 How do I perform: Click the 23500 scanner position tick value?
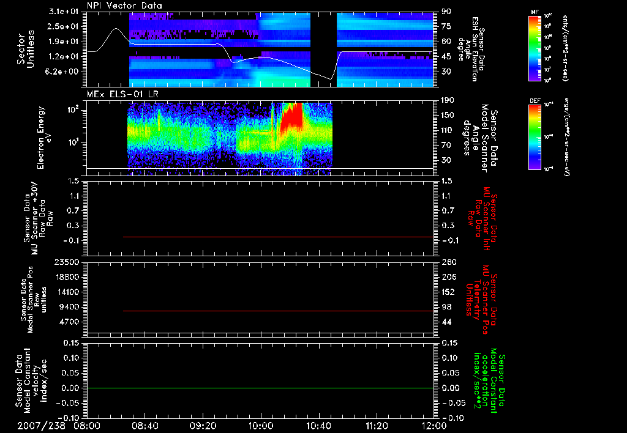(x=66, y=262)
